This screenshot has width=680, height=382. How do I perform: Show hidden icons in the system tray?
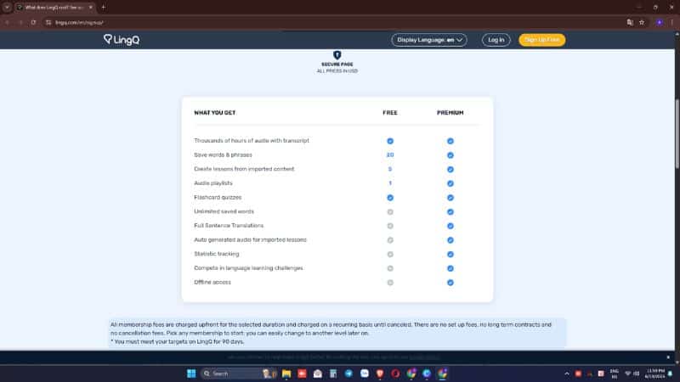point(567,374)
